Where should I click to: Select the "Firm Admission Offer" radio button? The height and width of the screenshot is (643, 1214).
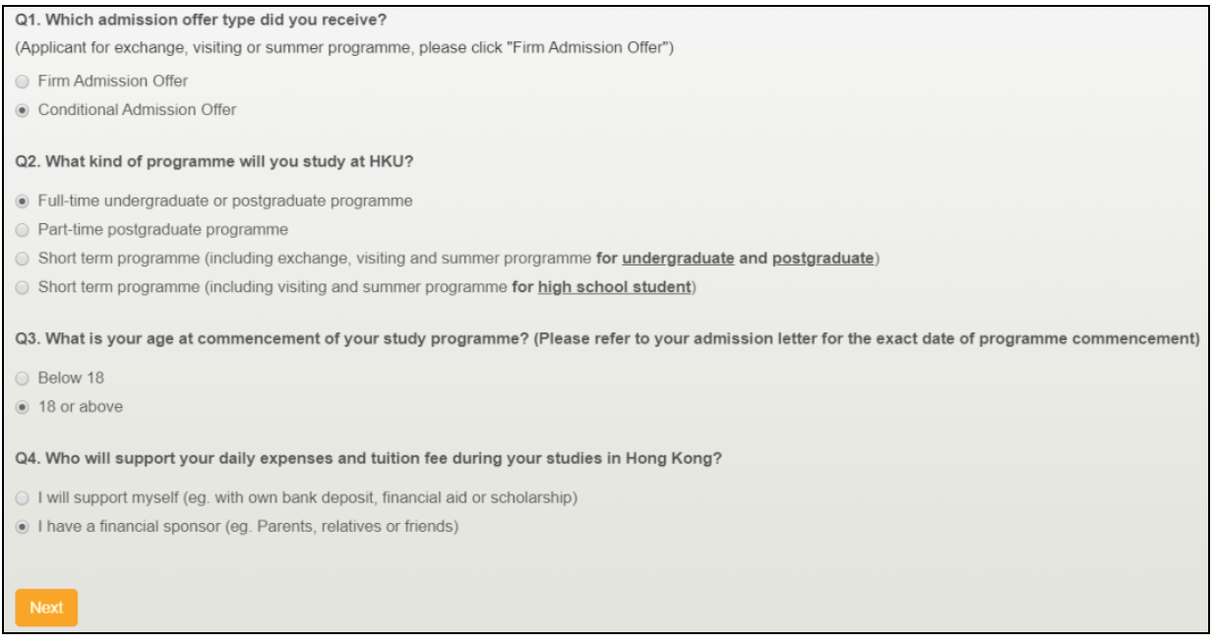point(23,82)
